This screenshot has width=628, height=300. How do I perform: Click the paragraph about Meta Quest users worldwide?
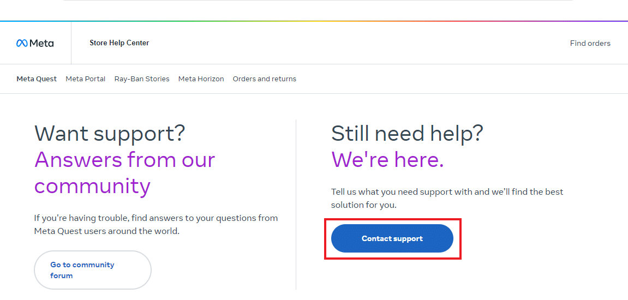click(x=155, y=224)
